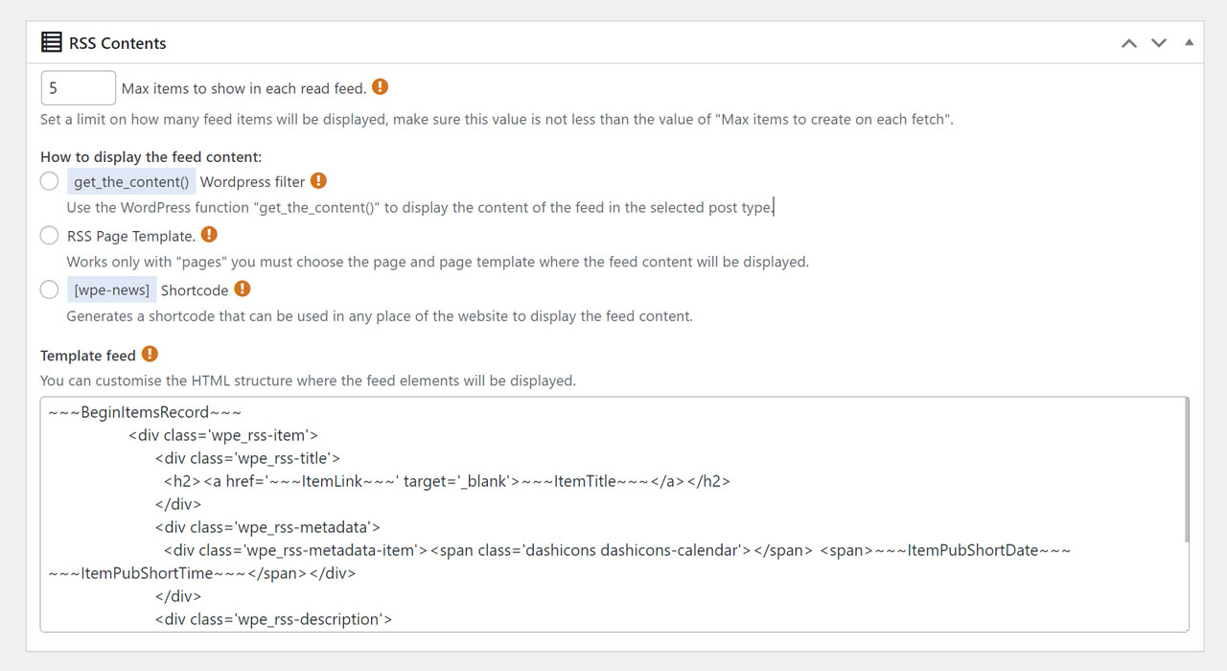Select the [wpe-news] Shortcode radio option
Viewport: 1227px width, 671px height.
click(x=50, y=289)
